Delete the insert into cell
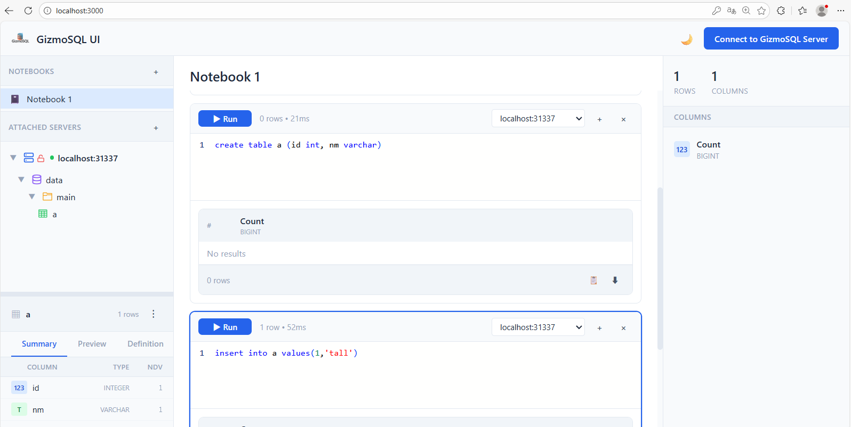 [623, 328]
